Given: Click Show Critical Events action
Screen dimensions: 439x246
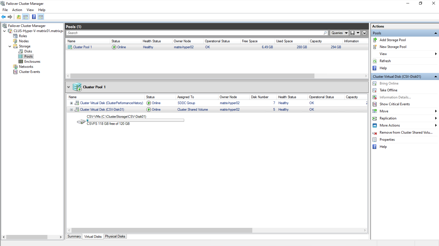Looking at the screenshot, I should [395, 104].
